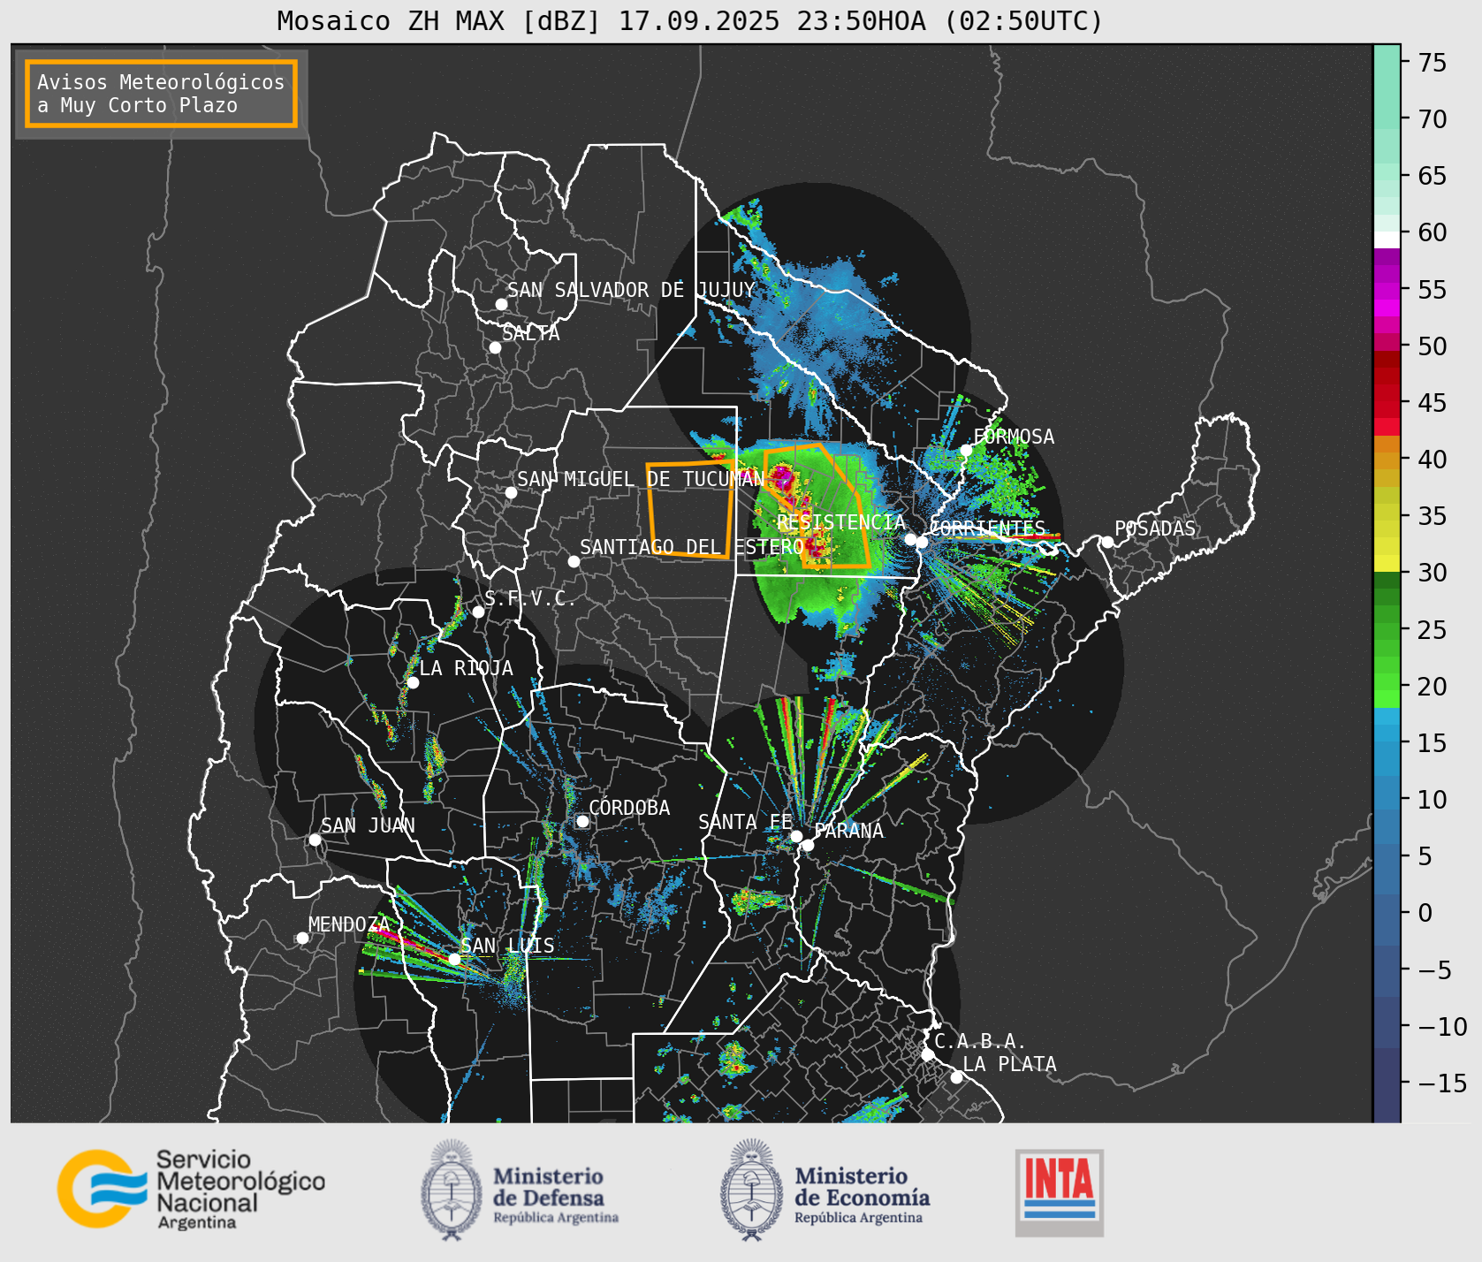Click the SAN MIGUEL DE TUCUMAN city marker
This screenshot has height=1262, width=1482.
(511, 492)
